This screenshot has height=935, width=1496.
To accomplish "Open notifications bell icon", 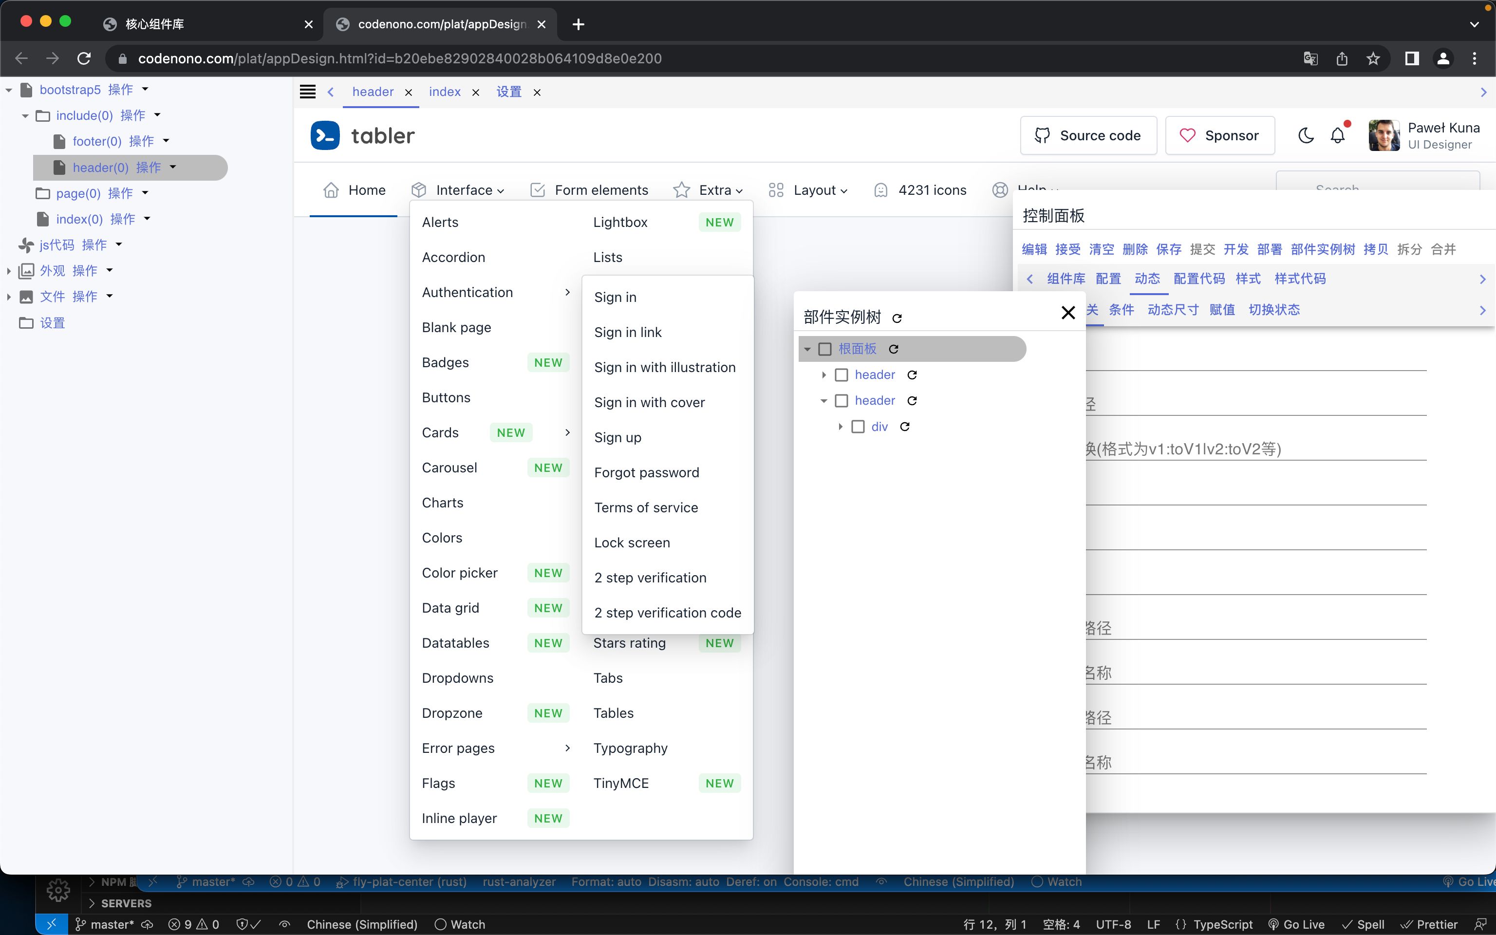I will [1338, 135].
